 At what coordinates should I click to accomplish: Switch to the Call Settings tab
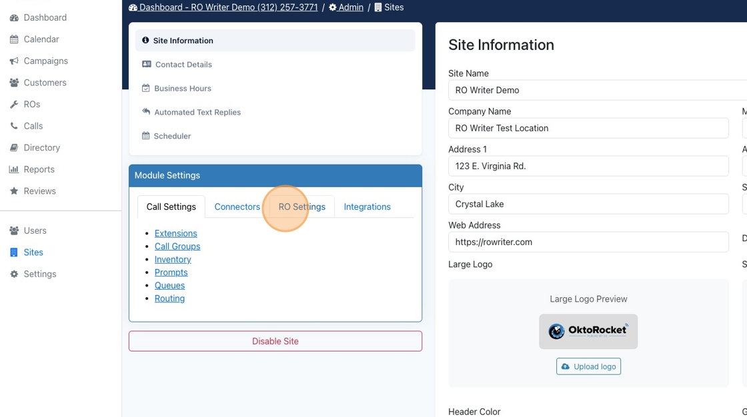(171, 207)
